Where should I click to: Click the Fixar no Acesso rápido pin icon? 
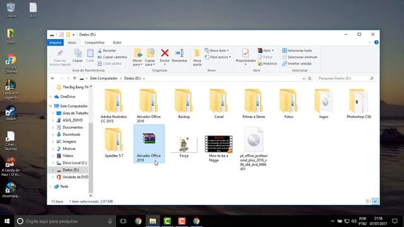point(60,53)
